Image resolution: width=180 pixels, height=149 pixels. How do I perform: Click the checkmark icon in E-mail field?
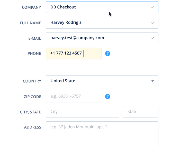(x=152, y=38)
